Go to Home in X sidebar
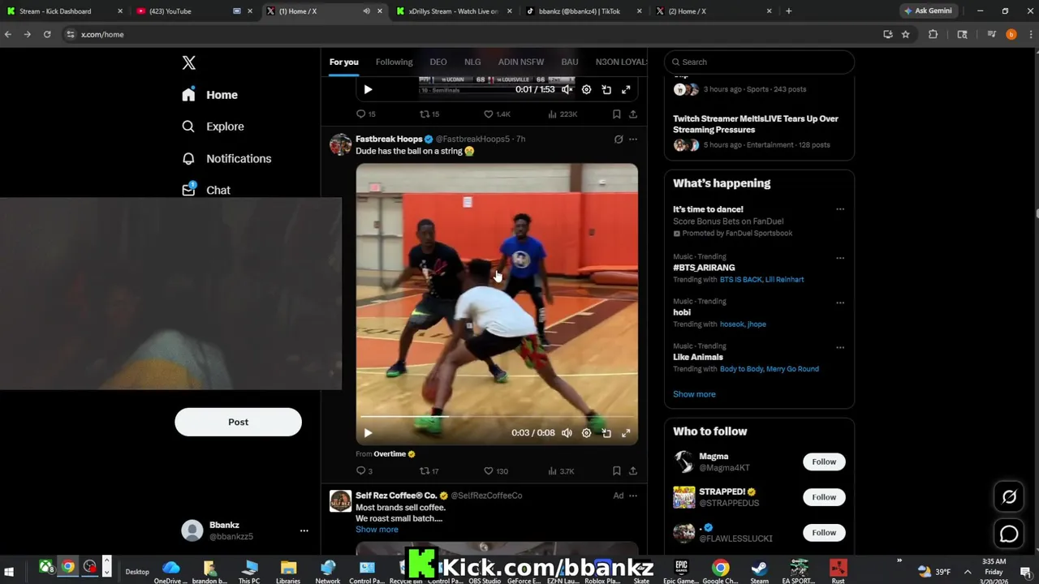This screenshot has width=1039, height=584. coord(210,95)
